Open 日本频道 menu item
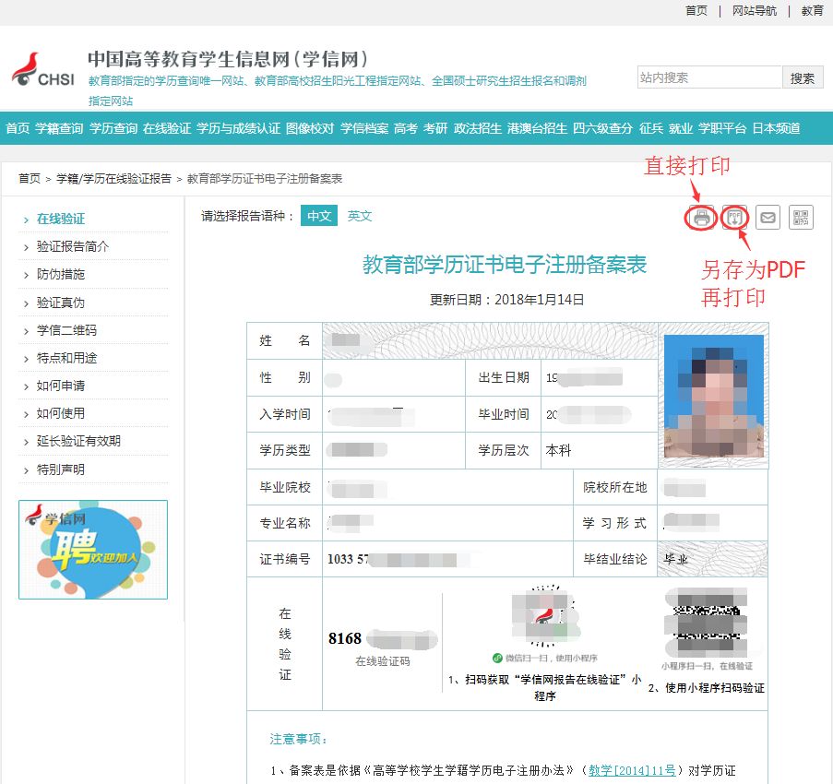Screen dimensions: 833x784 click(776, 128)
